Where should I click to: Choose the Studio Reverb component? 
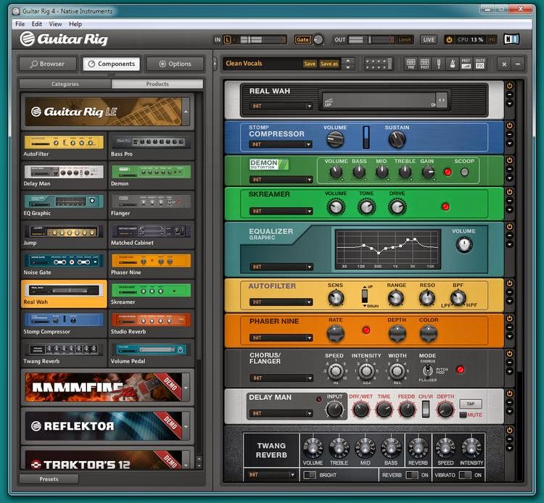coord(151,323)
